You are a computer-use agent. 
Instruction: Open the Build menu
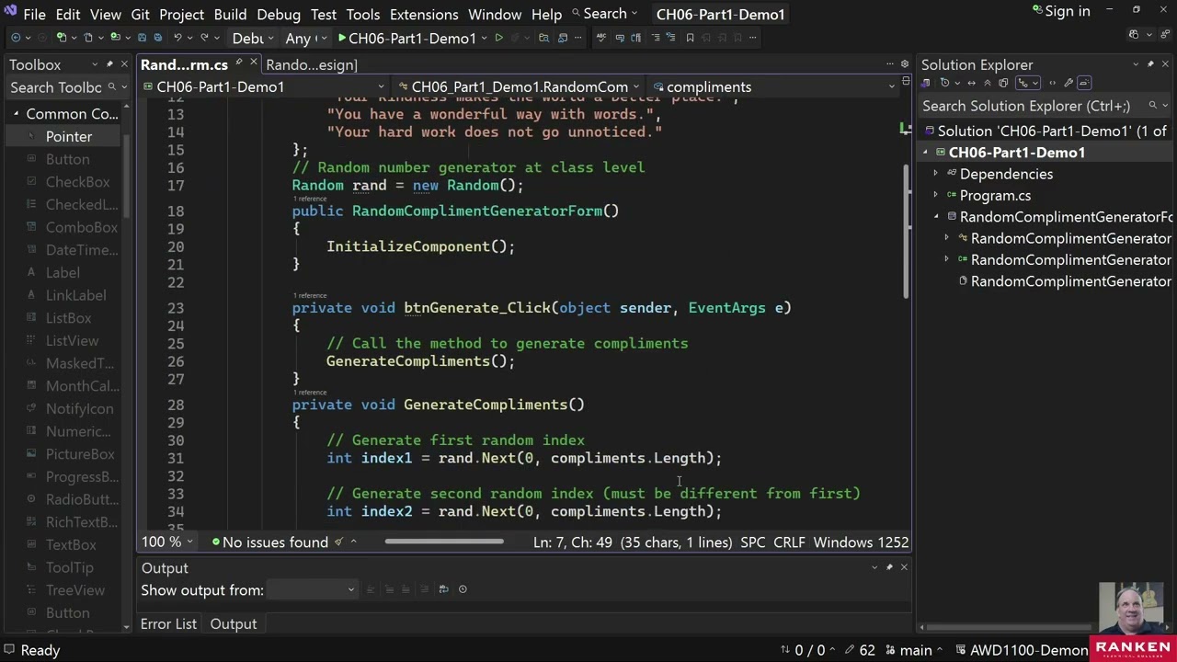(230, 15)
